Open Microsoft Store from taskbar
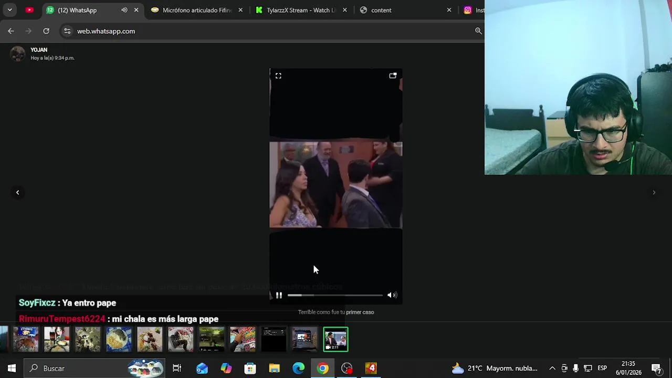672x378 pixels. click(x=250, y=368)
